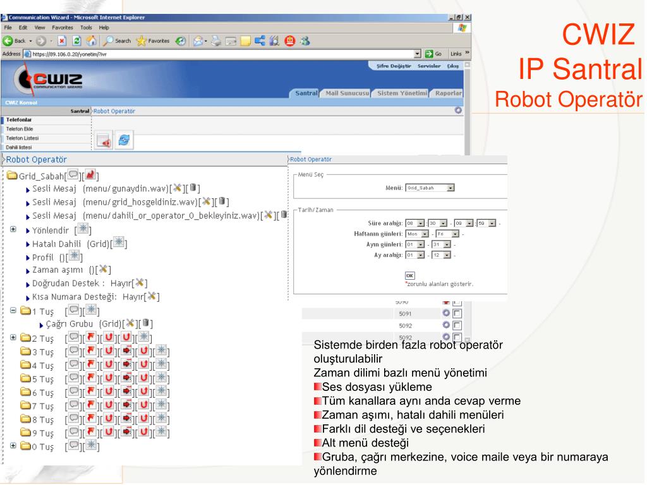
Task: Click blue refresh arrows button beside speaker button
Action: 124,140
